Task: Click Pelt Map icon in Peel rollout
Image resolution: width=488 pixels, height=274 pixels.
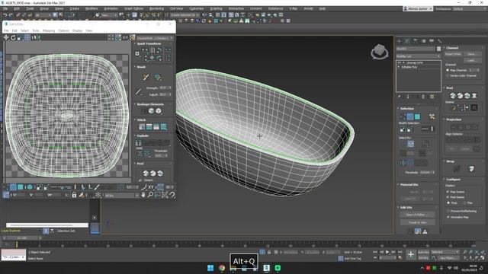Action: [474, 96]
